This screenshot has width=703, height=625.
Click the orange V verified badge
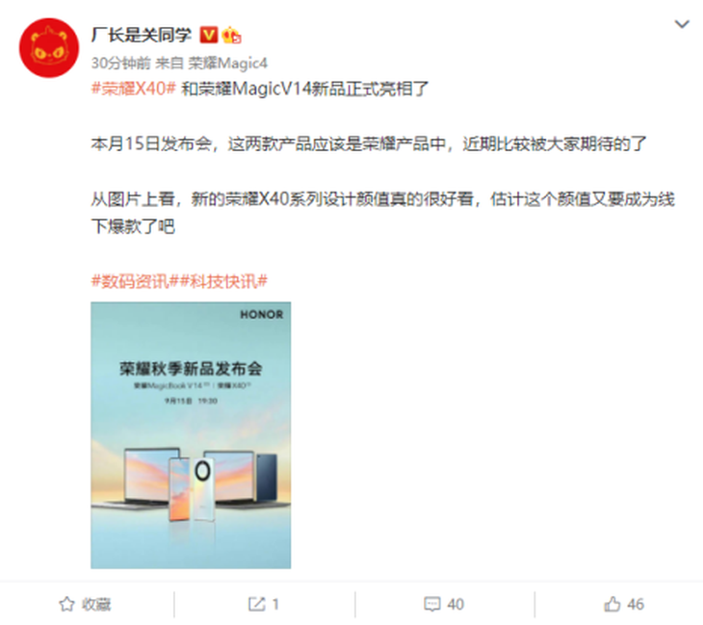tap(208, 35)
